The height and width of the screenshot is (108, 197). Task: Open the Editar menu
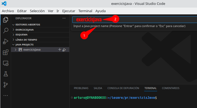click(22, 11)
